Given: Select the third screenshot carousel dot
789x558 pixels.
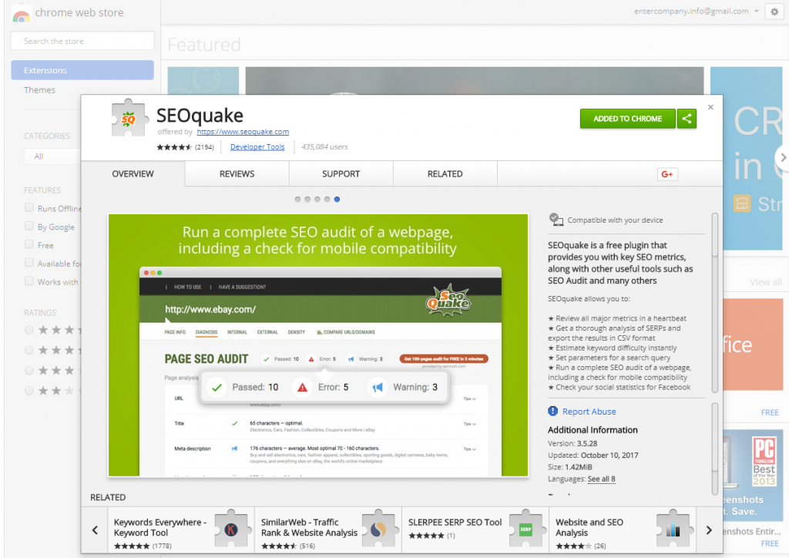Looking at the screenshot, I should pyautogui.click(x=317, y=200).
